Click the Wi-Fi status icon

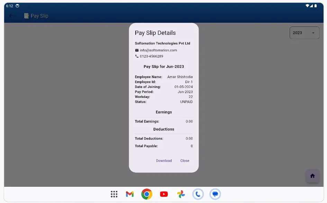pos(307,6)
